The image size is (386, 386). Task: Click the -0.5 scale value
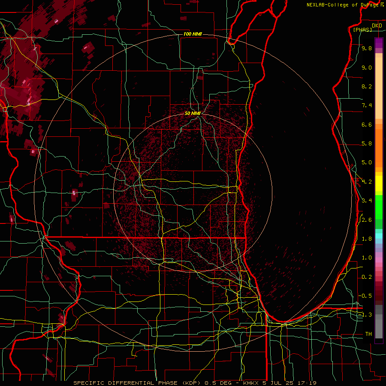click(x=365, y=296)
